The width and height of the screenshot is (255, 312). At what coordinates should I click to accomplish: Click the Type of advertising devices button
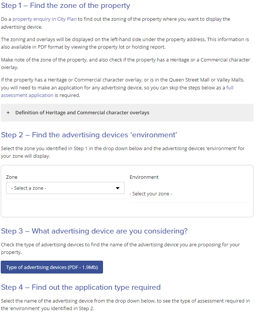(52, 267)
